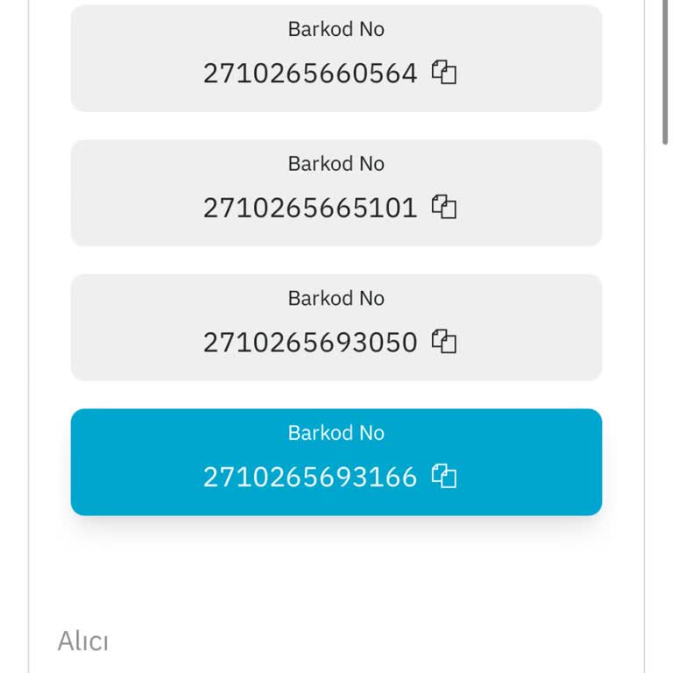
Task: Click the barcode number text 2710265665101
Action: point(310,209)
